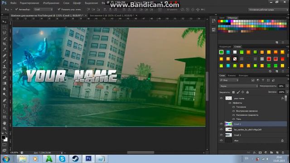Select the Clone Stamp tool
The height and width of the screenshot is (163, 290).
coord(5,67)
